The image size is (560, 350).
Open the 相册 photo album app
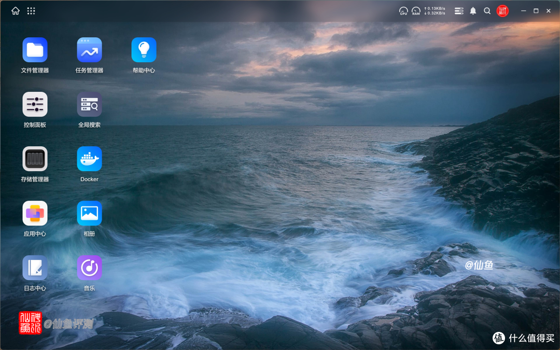(89, 214)
